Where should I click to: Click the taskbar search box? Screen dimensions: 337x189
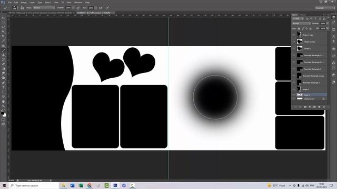click(x=34, y=185)
